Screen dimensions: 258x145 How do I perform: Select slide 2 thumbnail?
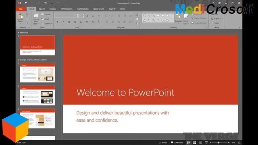tap(37, 72)
